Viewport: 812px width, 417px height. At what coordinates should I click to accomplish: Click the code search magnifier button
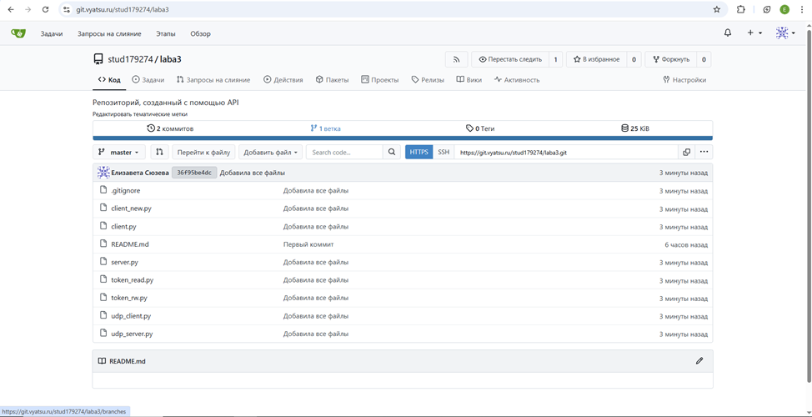[392, 152]
